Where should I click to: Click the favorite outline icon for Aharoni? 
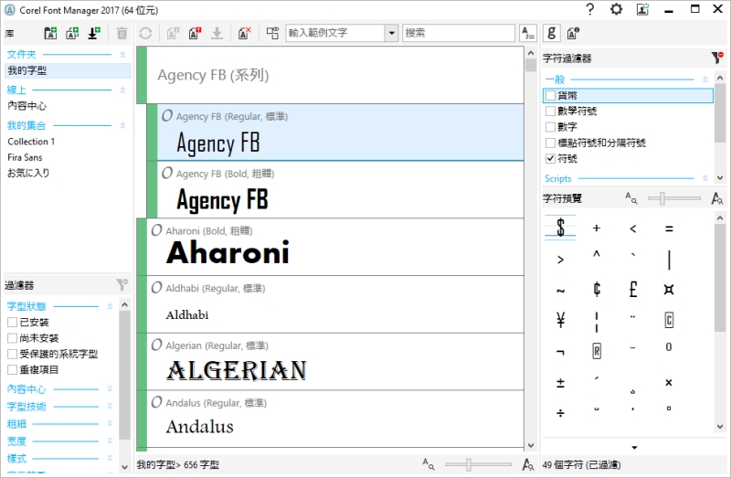click(x=156, y=230)
